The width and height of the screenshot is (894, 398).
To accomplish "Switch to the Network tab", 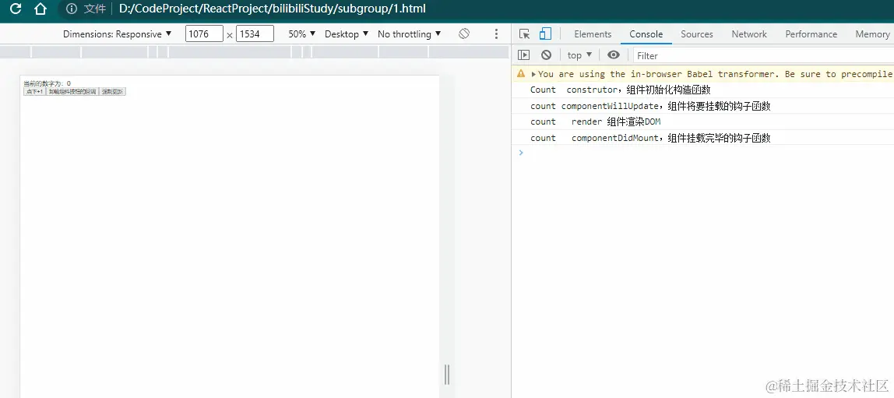I will (x=749, y=34).
